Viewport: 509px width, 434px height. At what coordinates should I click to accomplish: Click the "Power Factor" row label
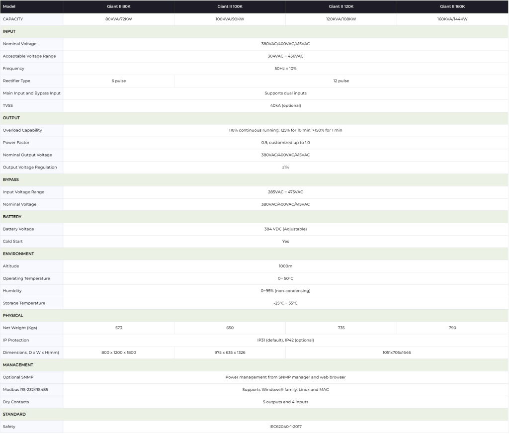pyautogui.click(x=16, y=143)
